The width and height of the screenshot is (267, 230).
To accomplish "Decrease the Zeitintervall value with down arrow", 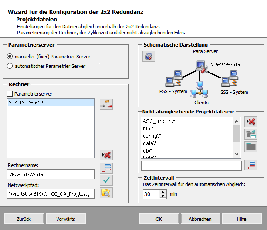I will tap(163, 197).
